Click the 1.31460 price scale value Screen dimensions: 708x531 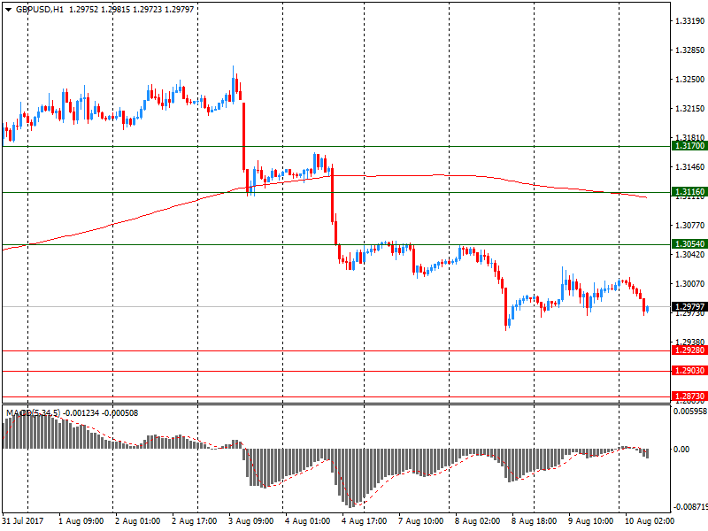[x=689, y=167]
